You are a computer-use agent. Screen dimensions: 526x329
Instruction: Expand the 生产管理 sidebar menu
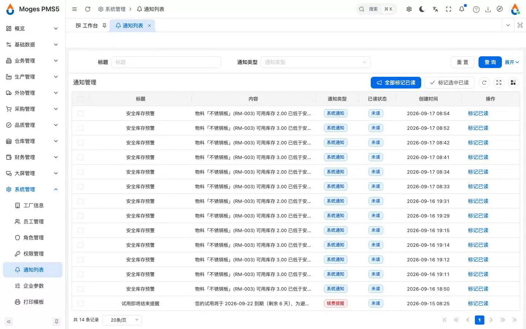pos(32,77)
